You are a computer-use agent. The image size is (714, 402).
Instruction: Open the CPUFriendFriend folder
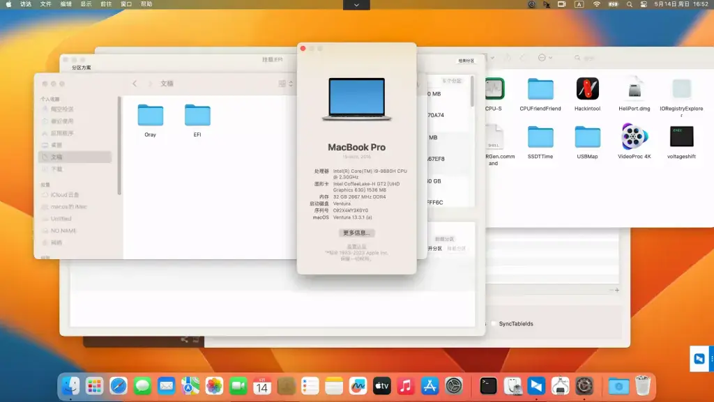pyautogui.click(x=540, y=88)
